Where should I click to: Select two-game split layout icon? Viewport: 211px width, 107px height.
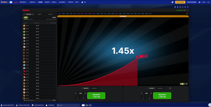pos(87,105)
